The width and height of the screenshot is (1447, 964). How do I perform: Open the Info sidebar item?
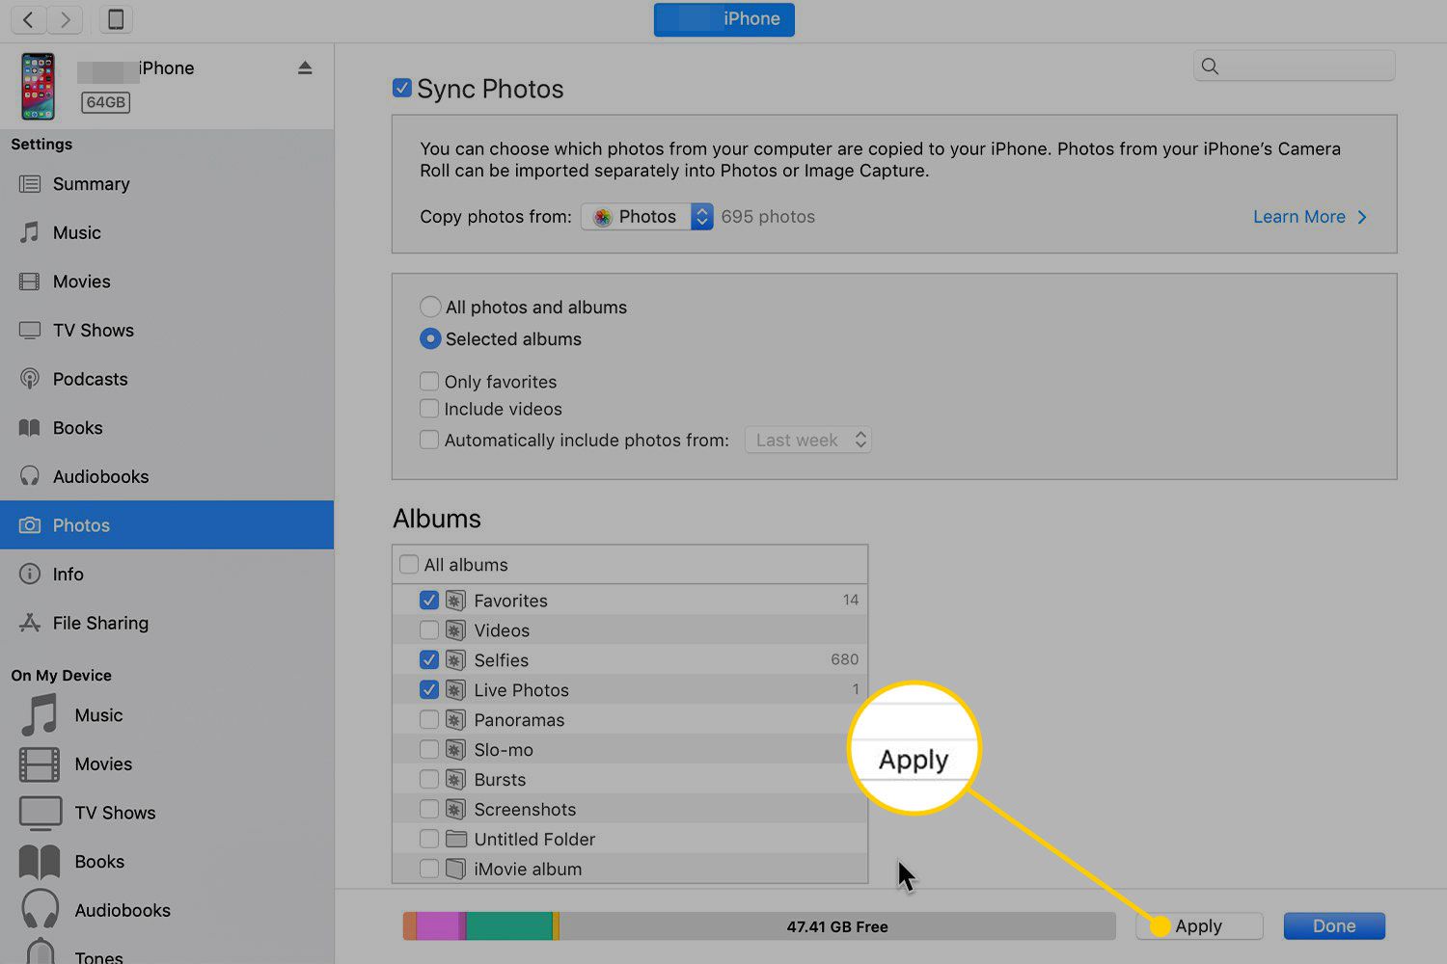coord(167,575)
